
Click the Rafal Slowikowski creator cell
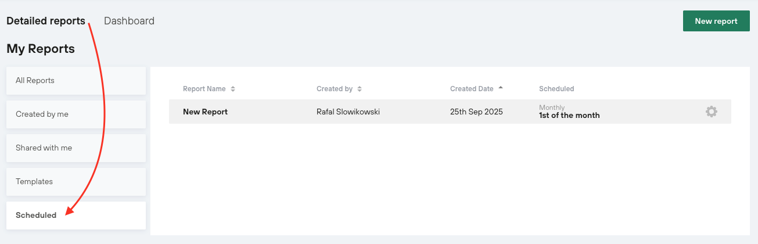coord(348,112)
